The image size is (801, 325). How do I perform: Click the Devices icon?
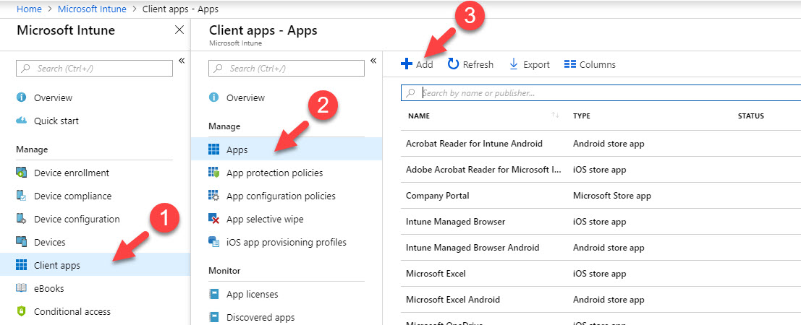tap(22, 242)
